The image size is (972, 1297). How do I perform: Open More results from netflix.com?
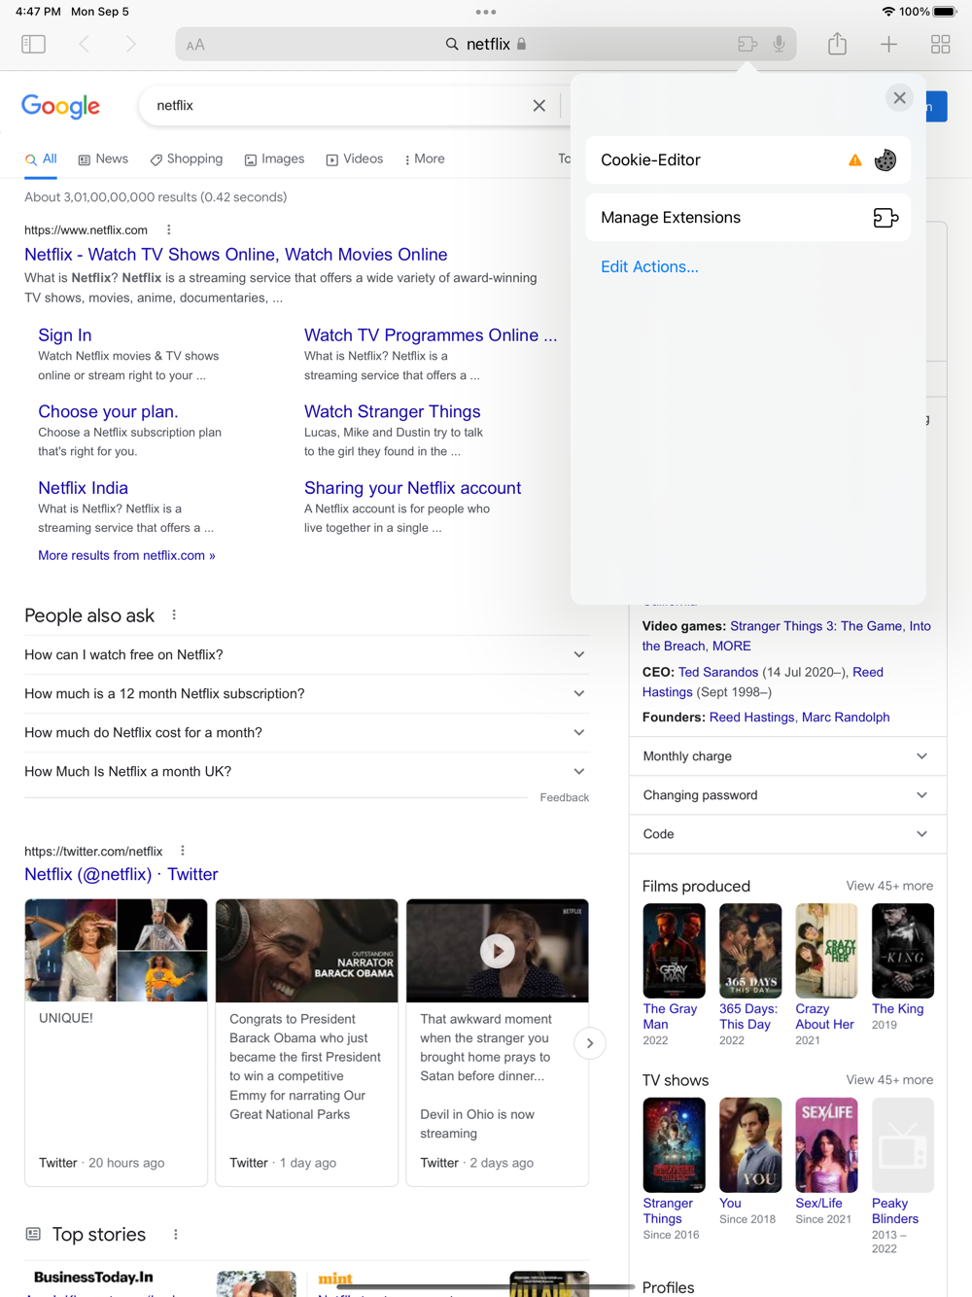(x=126, y=555)
